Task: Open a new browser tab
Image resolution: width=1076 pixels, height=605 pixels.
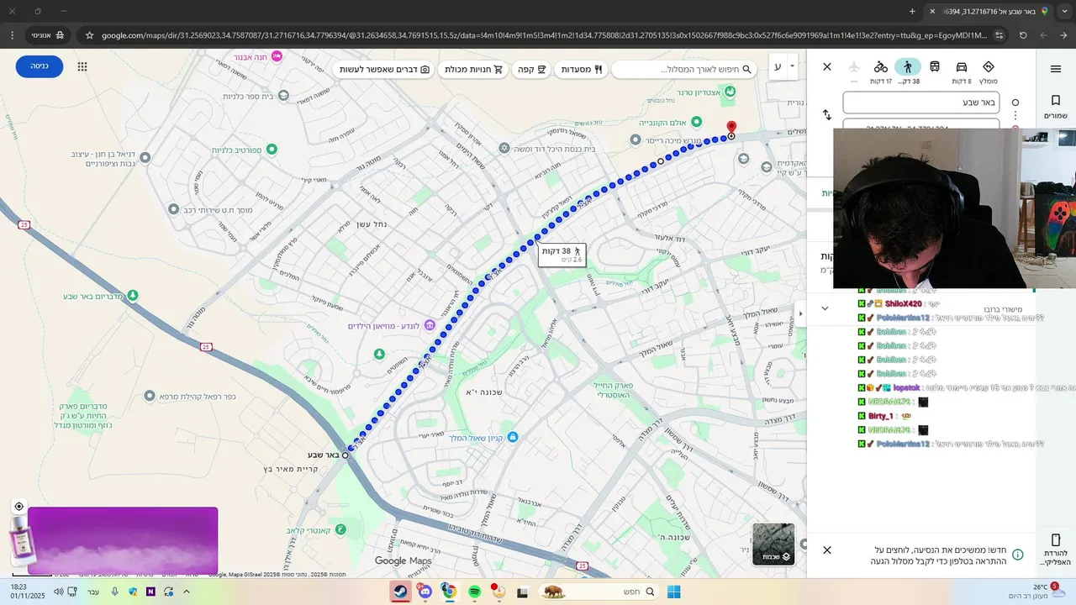Action: (x=912, y=11)
